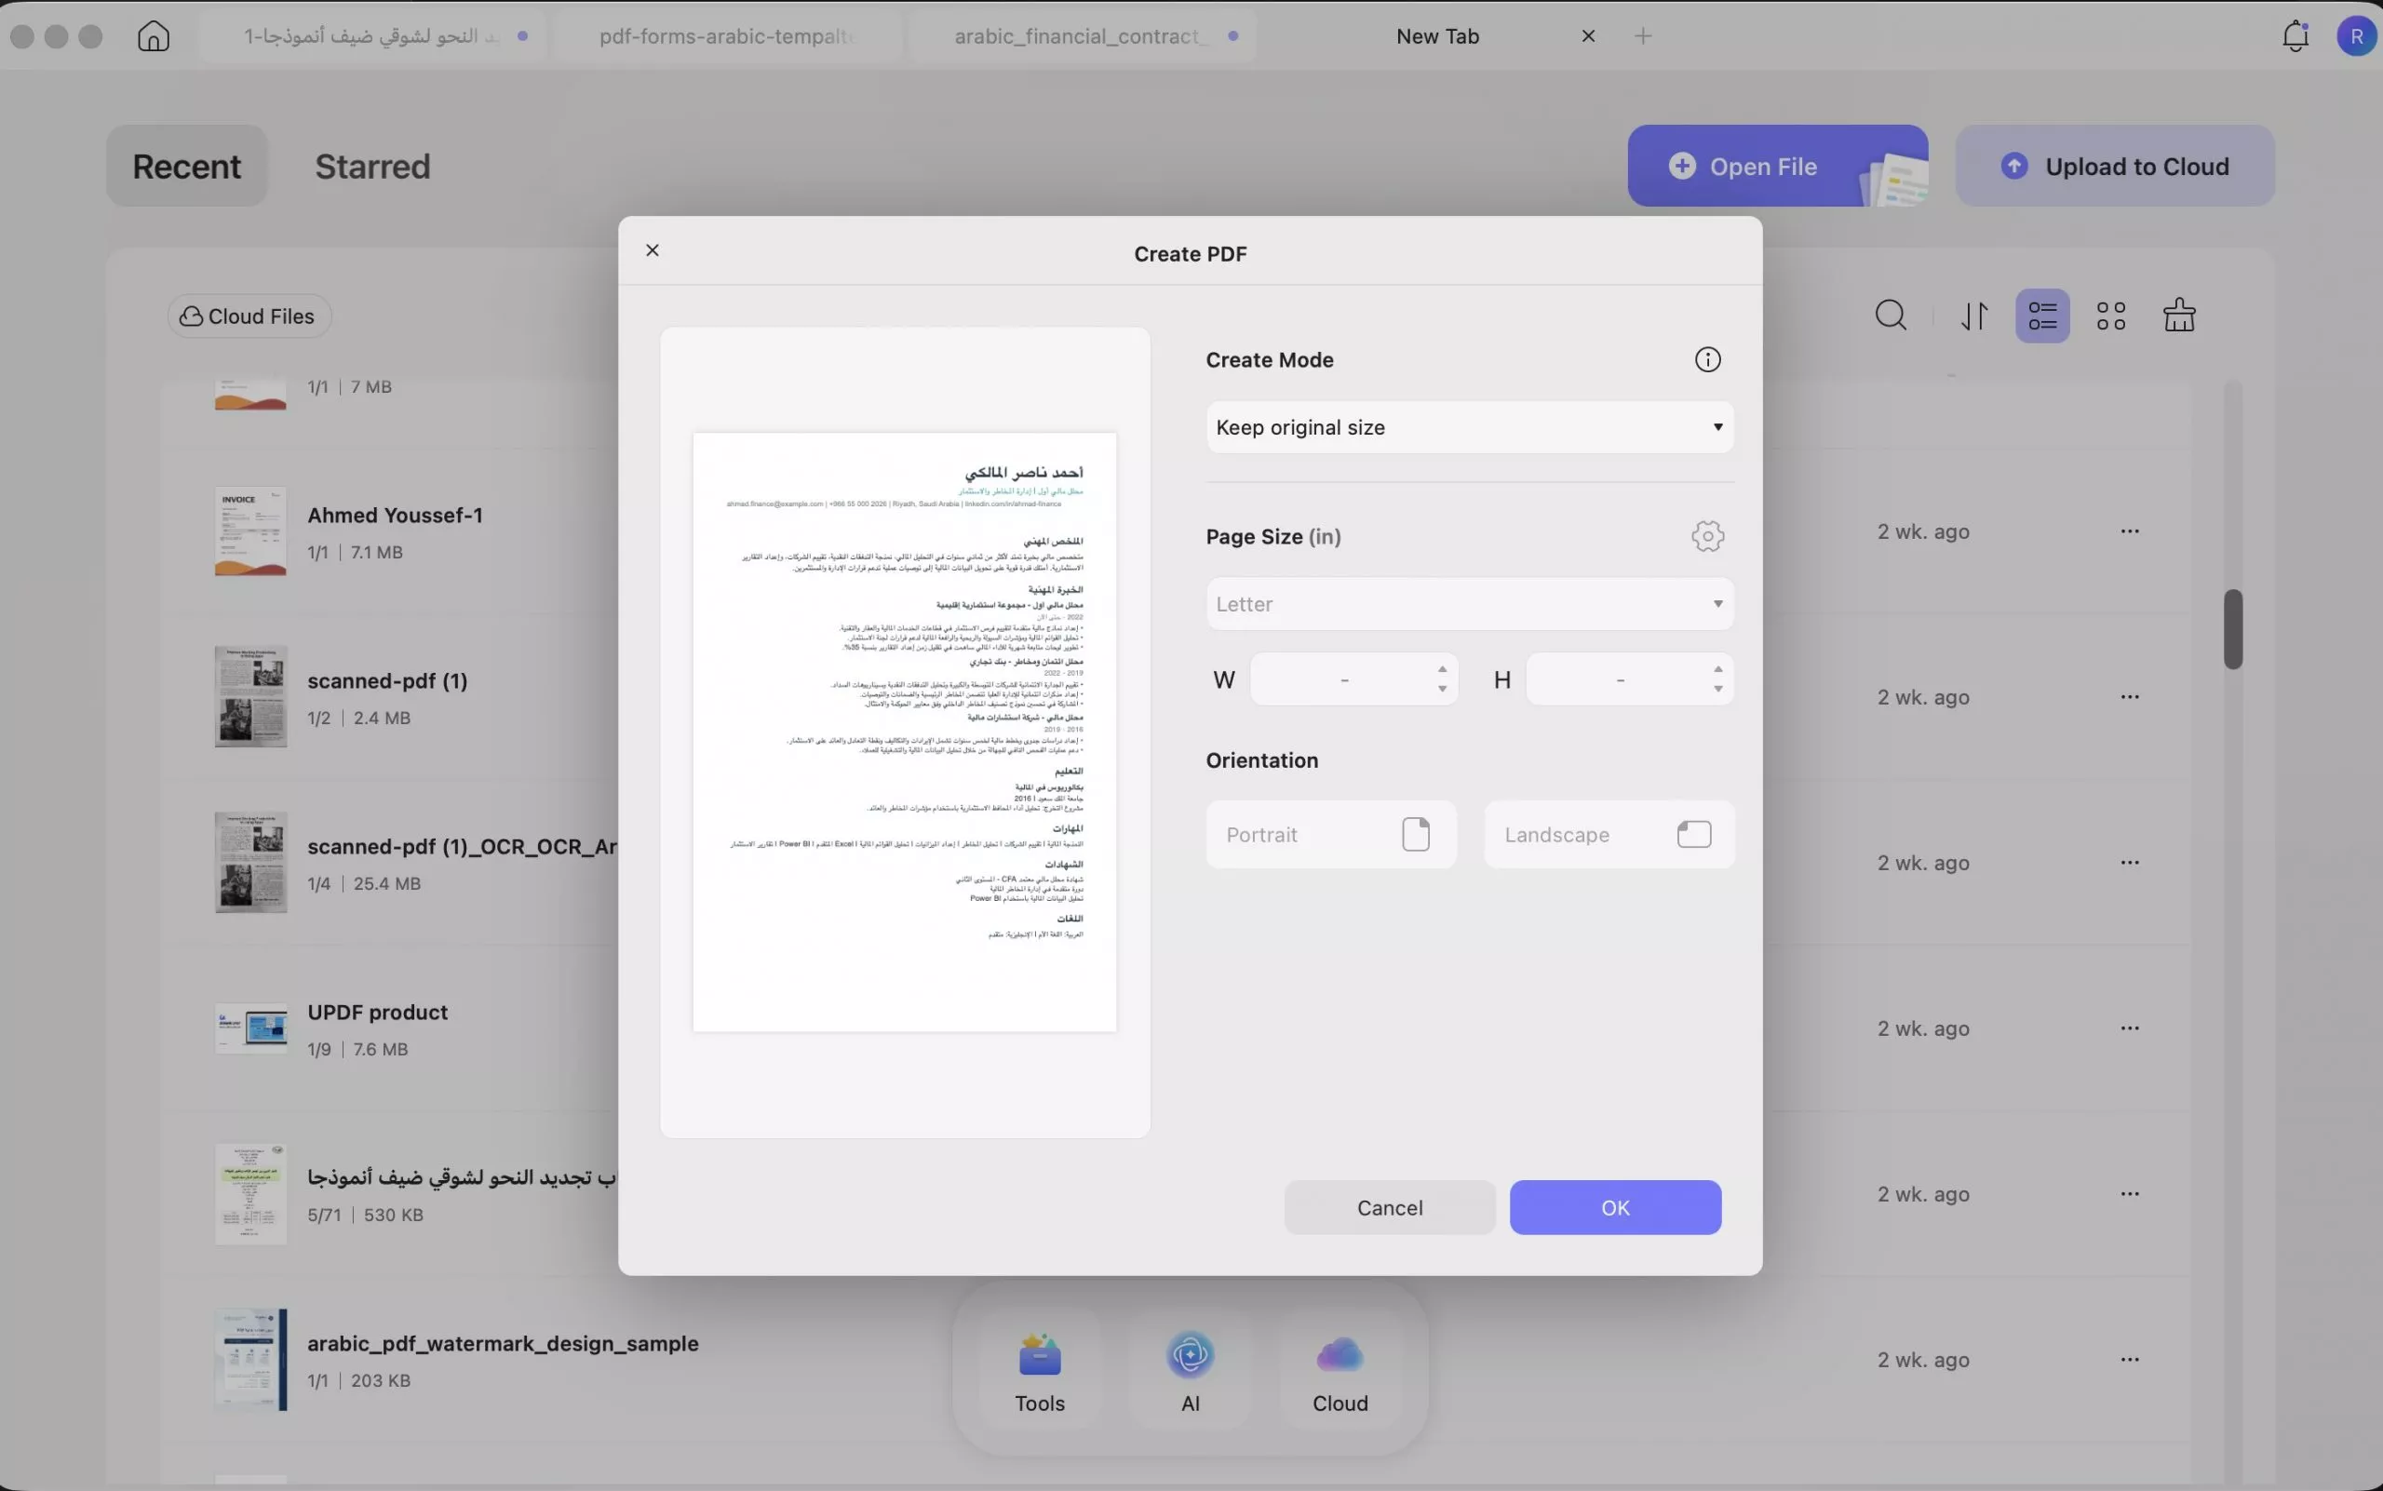Click Upload to Cloud button
The image size is (2383, 1491).
(2115, 166)
